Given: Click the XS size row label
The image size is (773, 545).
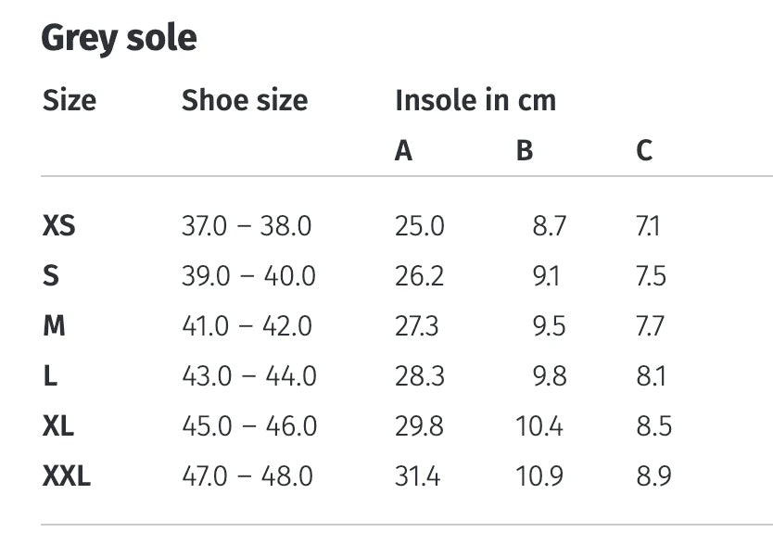Looking at the screenshot, I should click(x=59, y=226).
